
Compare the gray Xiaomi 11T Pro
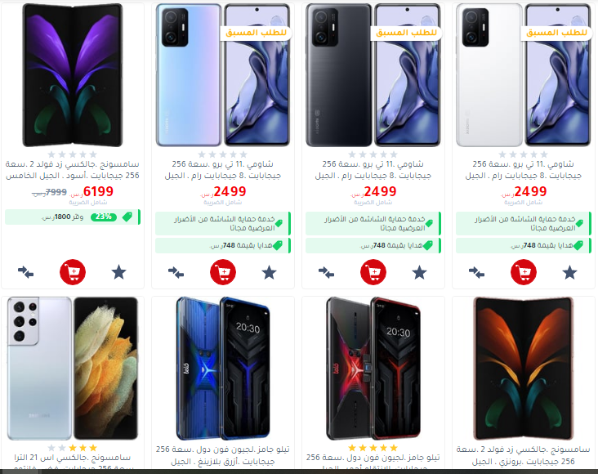[327, 272]
